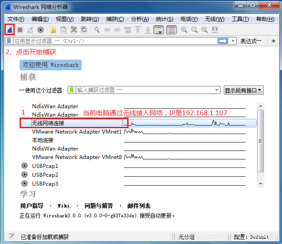Viewport: 282px width, 244px height.
Task: Select the 无线网络连接 interface
Action: (x=138, y=123)
